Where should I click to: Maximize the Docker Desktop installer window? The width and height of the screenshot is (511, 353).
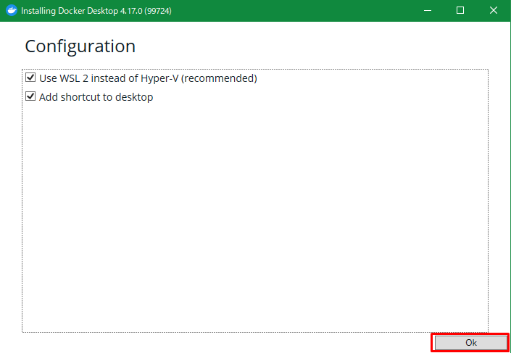click(x=460, y=11)
